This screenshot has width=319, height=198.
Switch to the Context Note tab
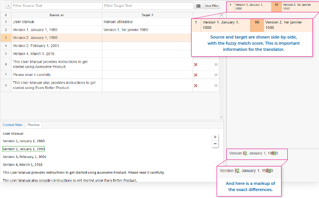[12, 125]
